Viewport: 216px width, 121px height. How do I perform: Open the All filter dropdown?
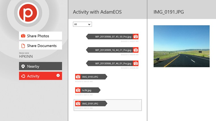pos(82,24)
